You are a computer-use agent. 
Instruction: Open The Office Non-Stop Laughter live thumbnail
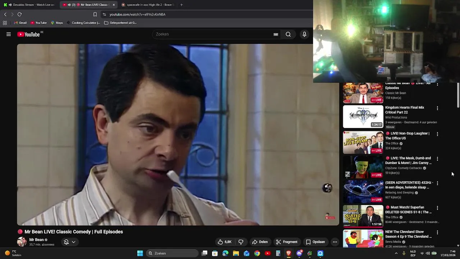363,142
